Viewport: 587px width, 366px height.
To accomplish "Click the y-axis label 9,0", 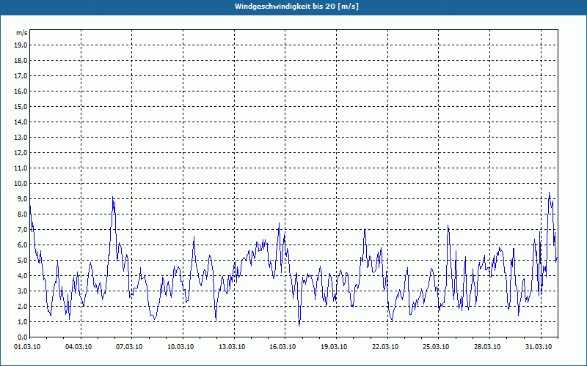I will click(22, 198).
